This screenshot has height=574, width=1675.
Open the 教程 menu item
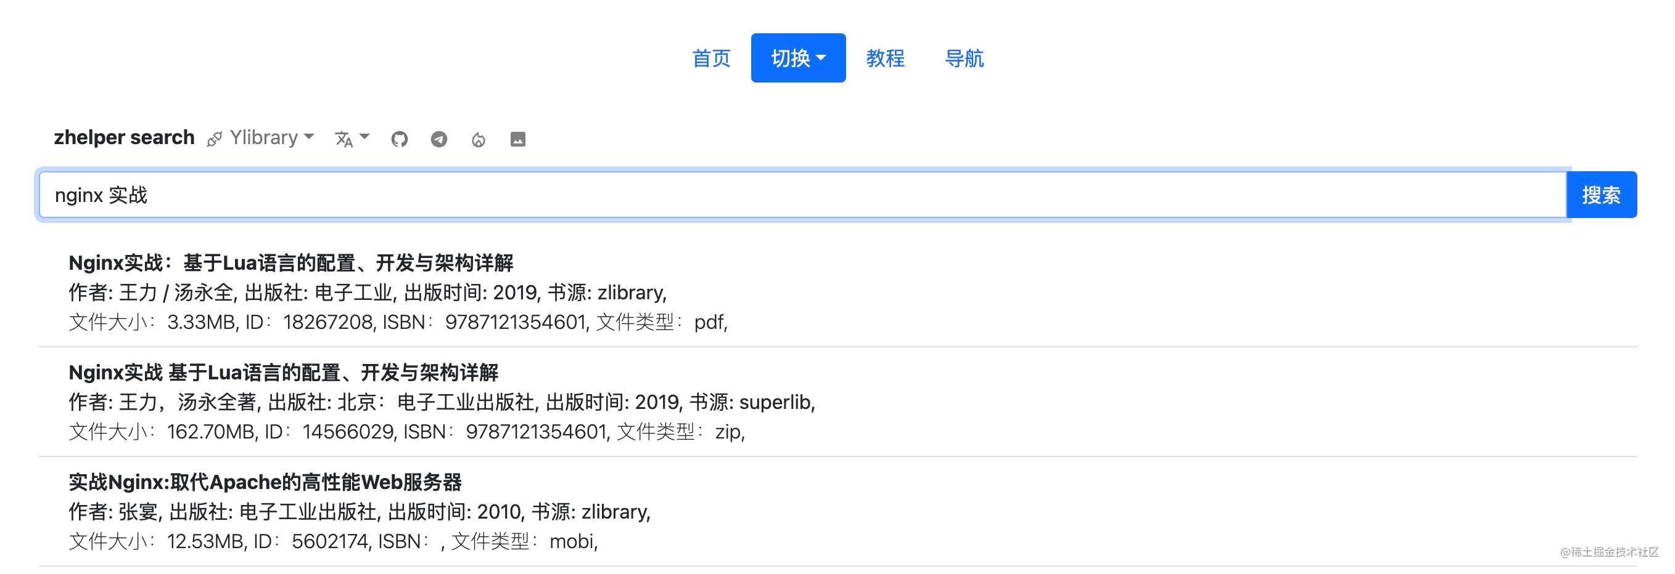click(886, 59)
